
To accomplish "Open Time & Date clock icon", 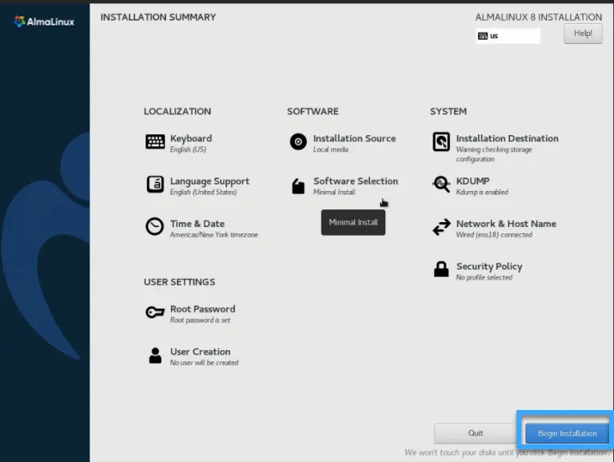I will [x=154, y=227].
